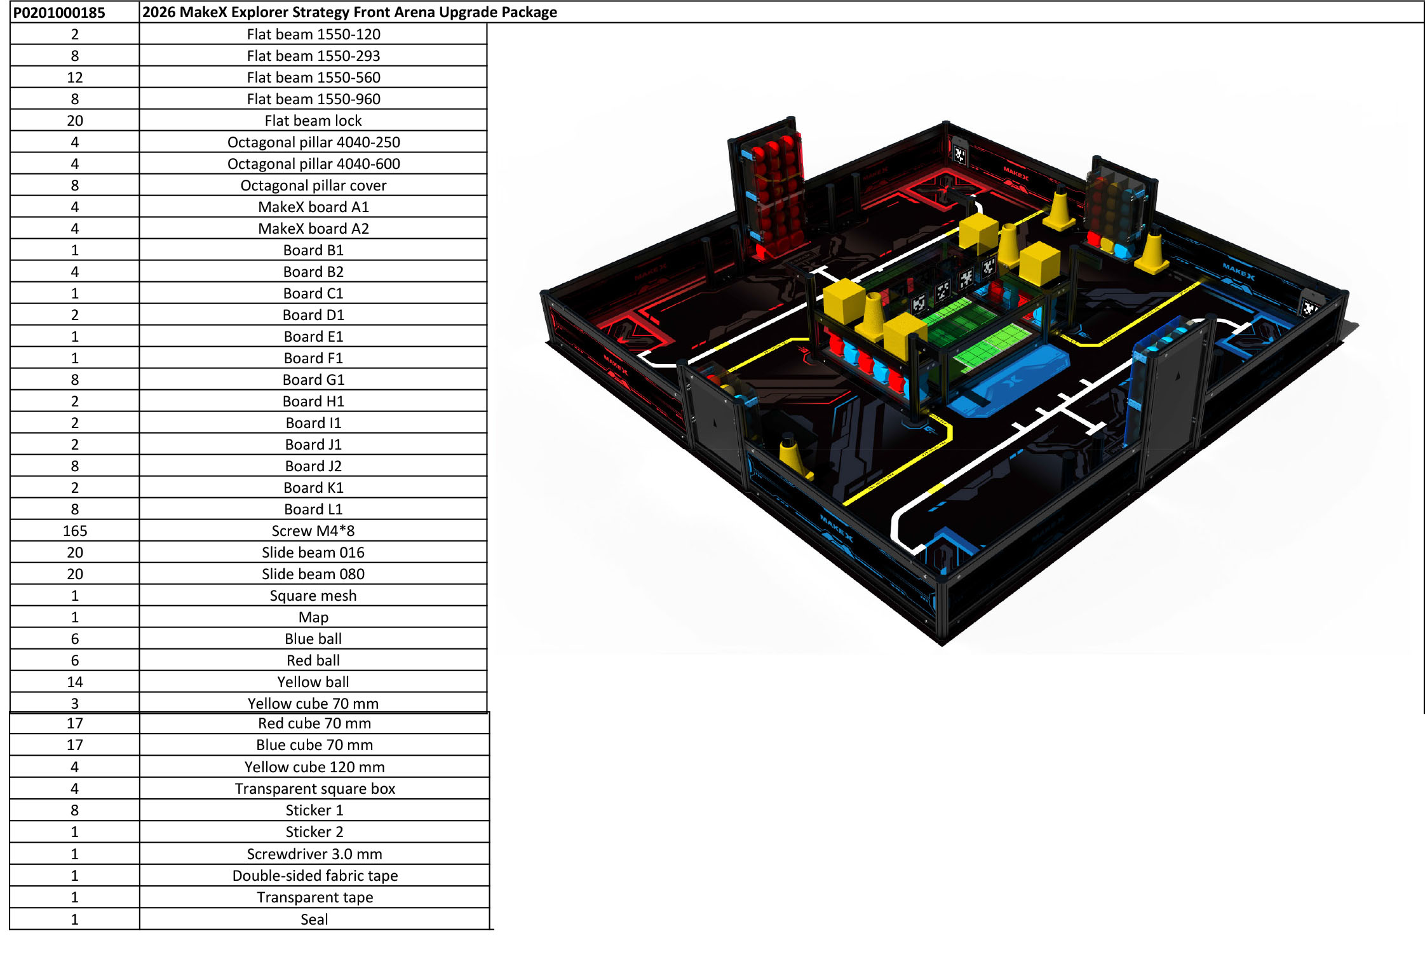This screenshot has height=957, width=1425.
Task: Click the '2026 MakeX Explorer Strategy Front Arena Upgrade Package' title
Action: pos(349,12)
